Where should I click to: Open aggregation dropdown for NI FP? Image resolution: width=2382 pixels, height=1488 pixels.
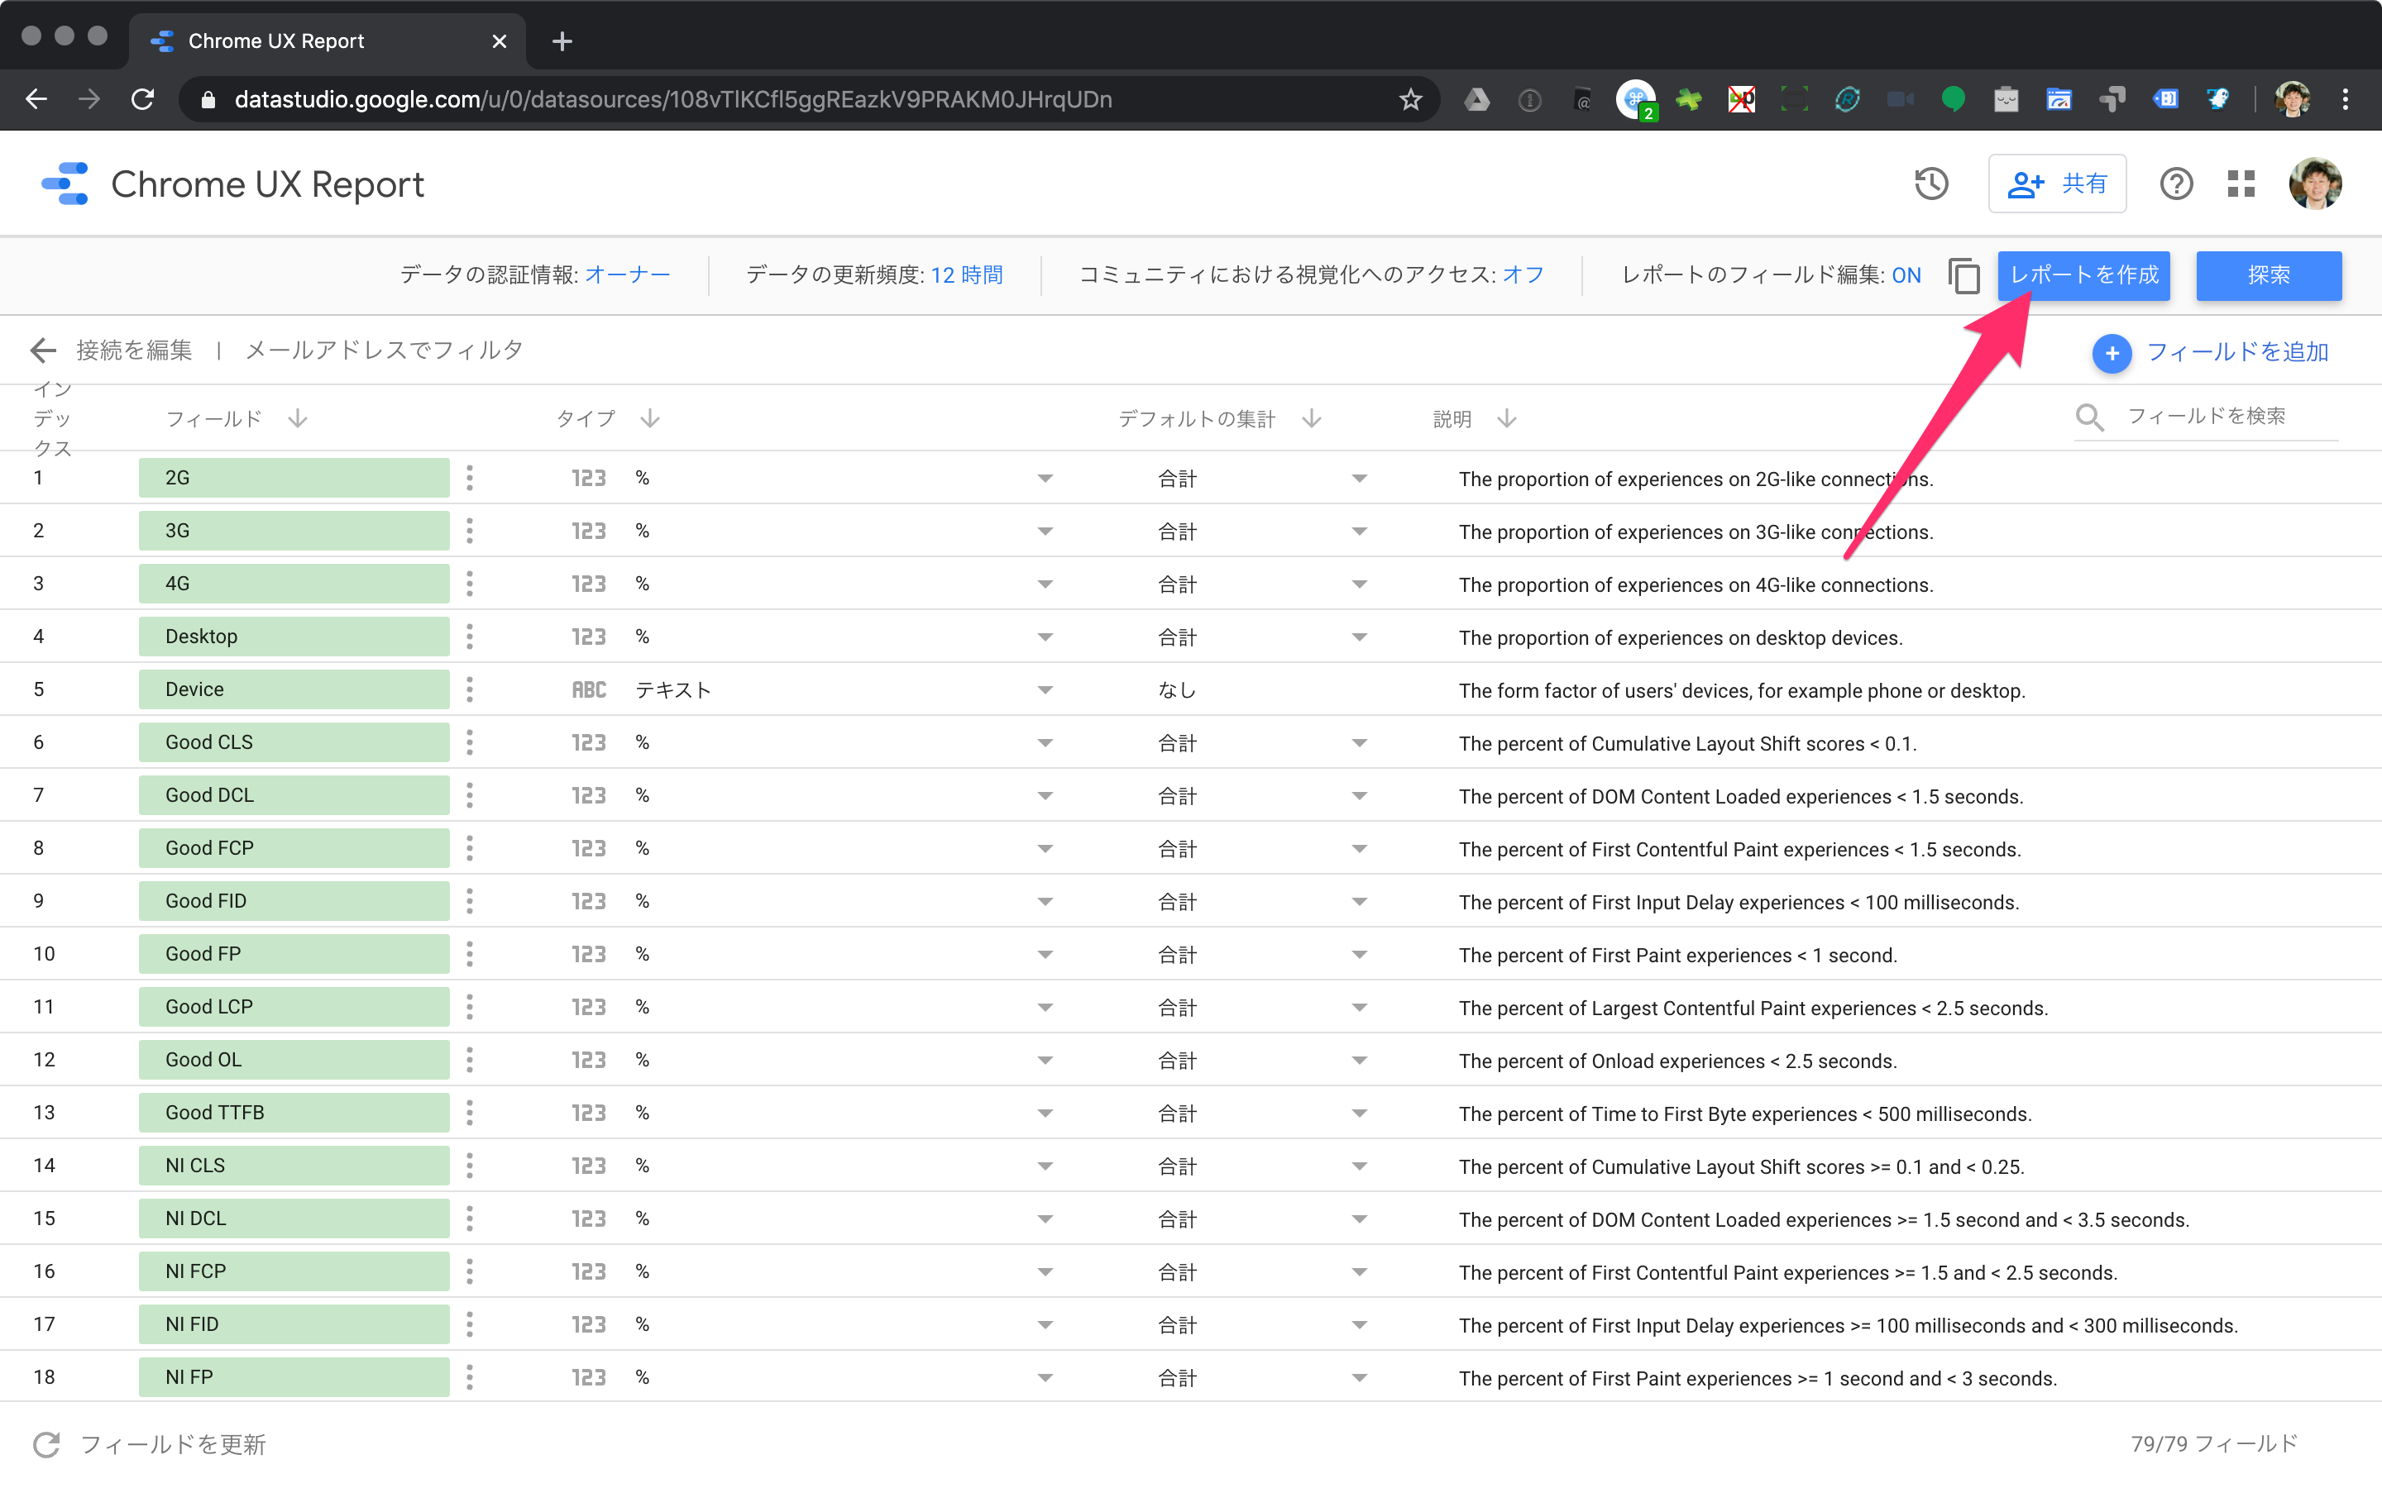point(1360,1378)
